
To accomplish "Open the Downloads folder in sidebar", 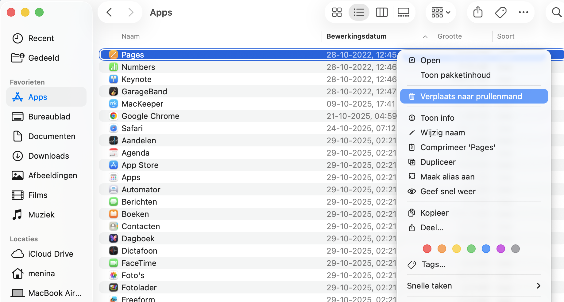I will click(x=48, y=156).
